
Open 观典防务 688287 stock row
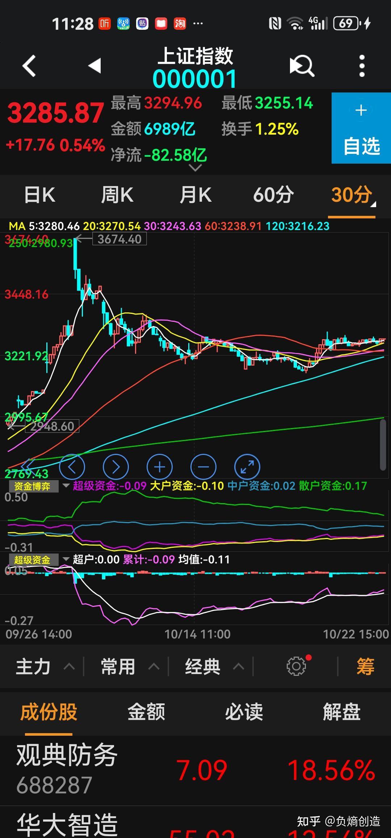coord(195,770)
